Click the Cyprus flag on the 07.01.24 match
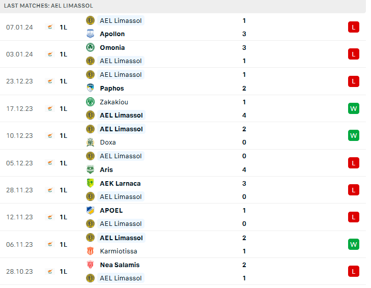 50,27
